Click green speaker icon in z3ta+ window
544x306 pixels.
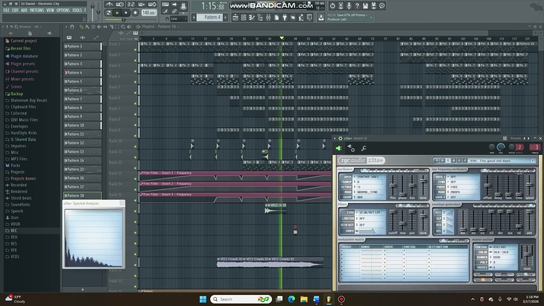[x=339, y=148]
